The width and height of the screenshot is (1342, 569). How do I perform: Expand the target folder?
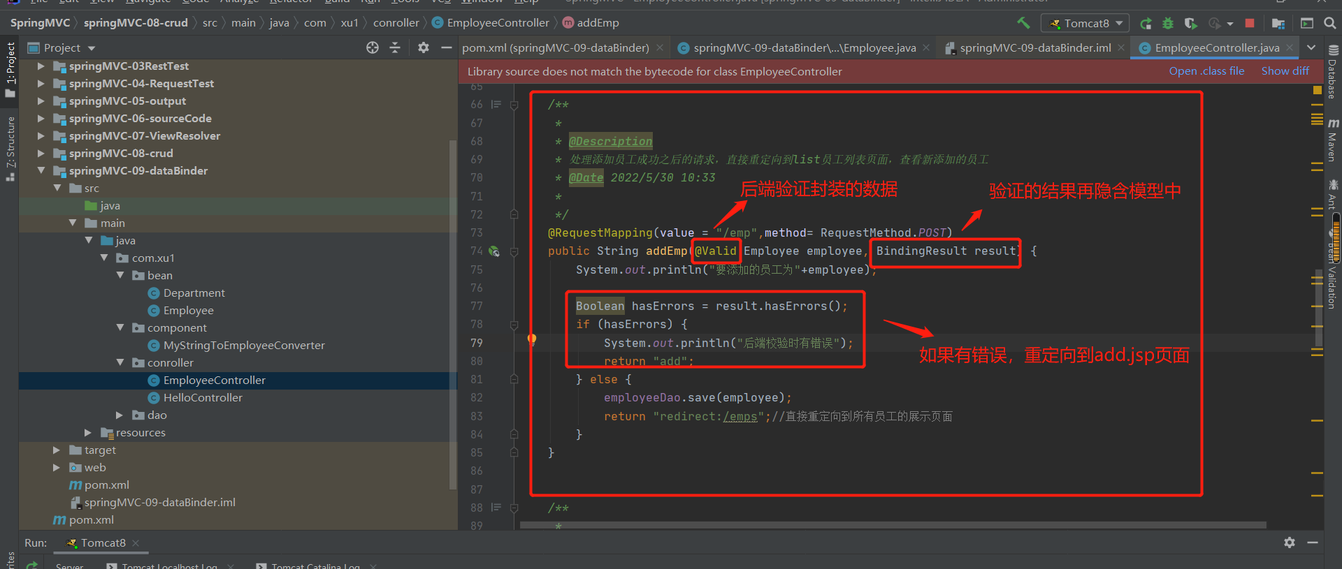pyautogui.click(x=57, y=450)
